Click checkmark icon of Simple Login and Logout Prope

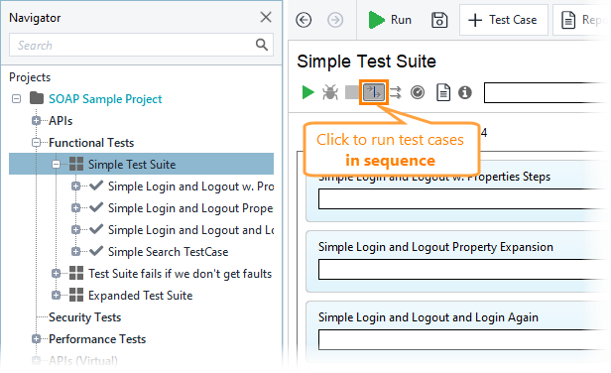tap(96, 207)
